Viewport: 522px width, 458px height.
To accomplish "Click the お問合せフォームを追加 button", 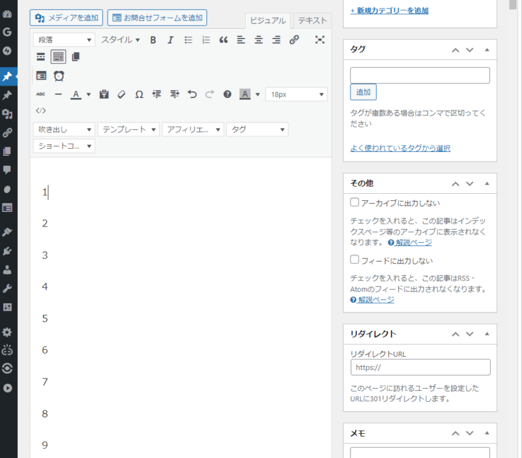I will pos(157,18).
